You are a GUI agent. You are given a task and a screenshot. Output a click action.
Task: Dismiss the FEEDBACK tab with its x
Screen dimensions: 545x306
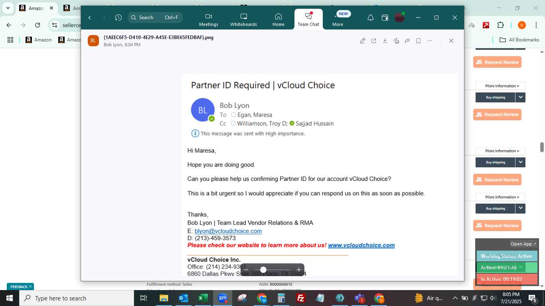click(30, 286)
